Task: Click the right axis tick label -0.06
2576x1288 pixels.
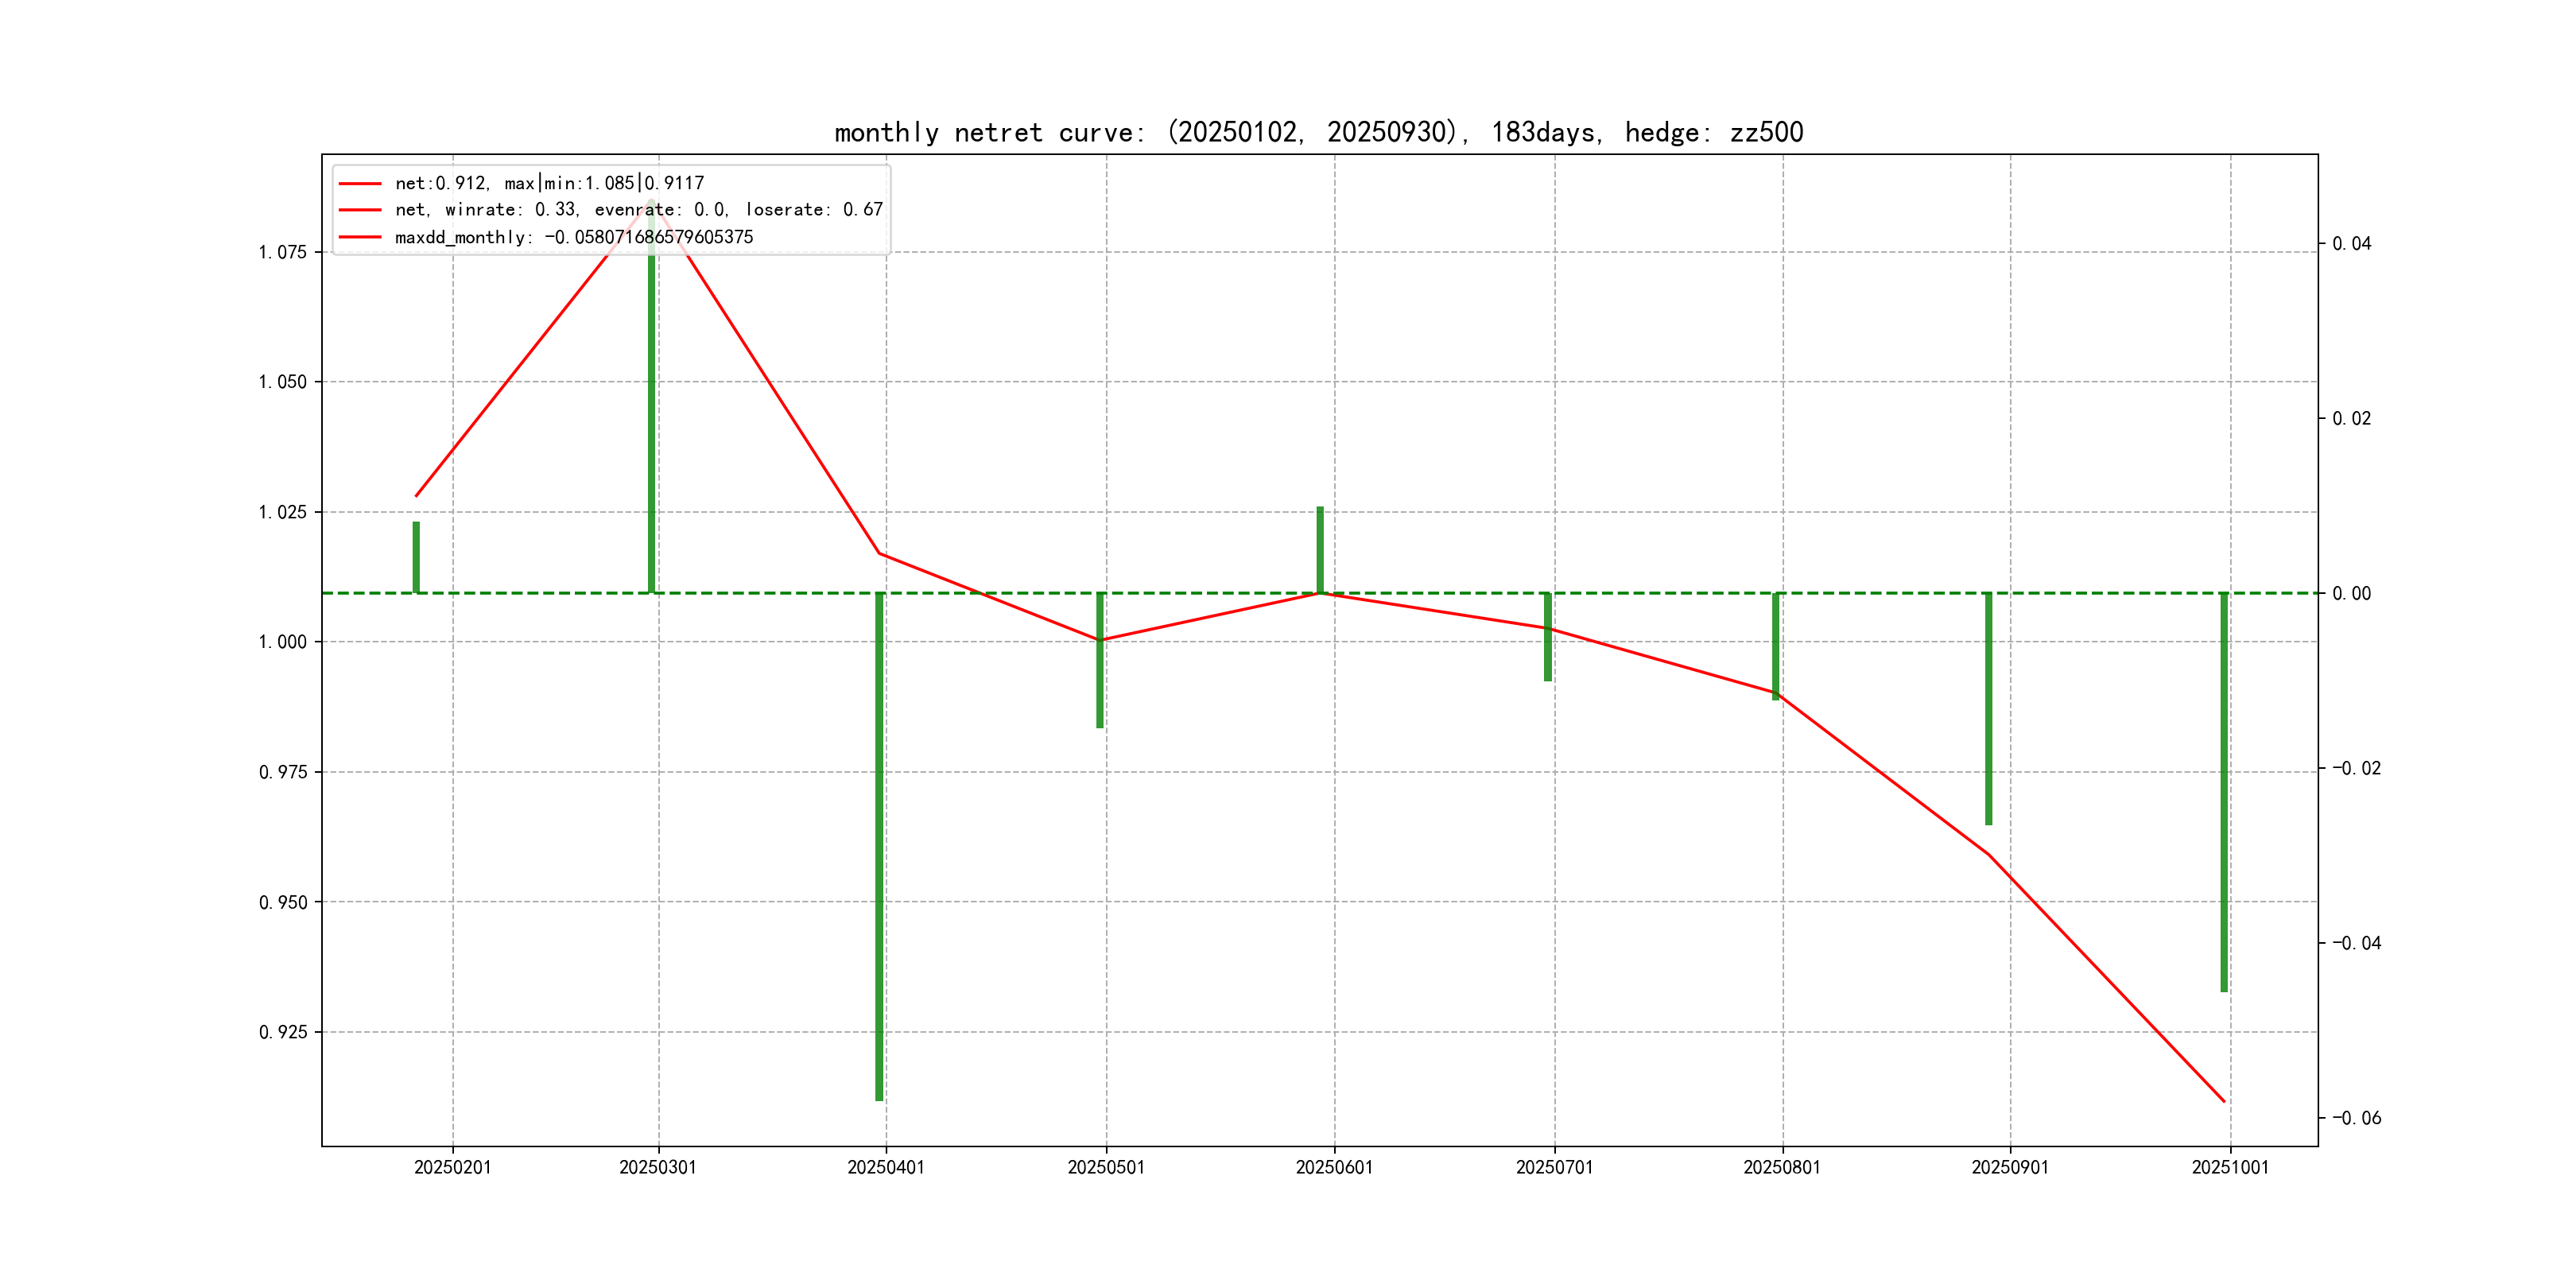Action: [2356, 1118]
